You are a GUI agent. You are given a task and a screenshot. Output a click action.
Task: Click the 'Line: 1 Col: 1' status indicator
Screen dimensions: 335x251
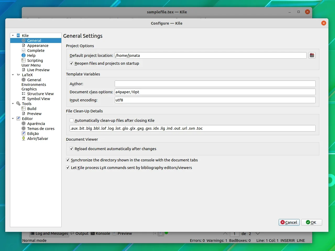[x=267, y=241]
